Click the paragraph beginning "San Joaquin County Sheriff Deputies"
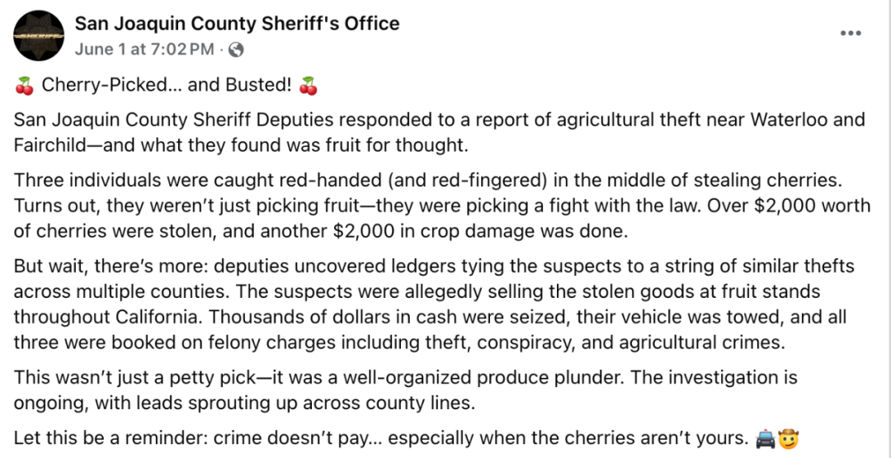This screenshot has width=891, height=458. pos(439,132)
